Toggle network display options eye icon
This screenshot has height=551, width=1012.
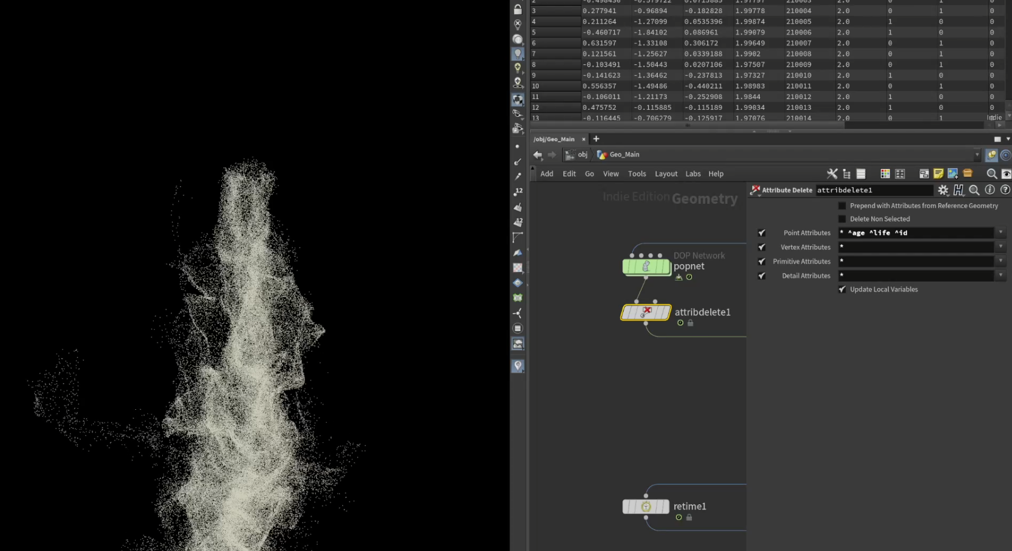point(1006,174)
